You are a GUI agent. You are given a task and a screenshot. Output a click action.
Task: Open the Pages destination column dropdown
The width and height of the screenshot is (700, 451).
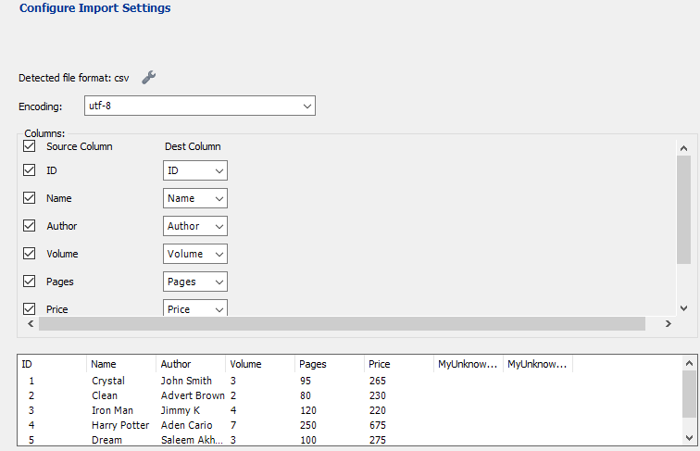(x=195, y=282)
